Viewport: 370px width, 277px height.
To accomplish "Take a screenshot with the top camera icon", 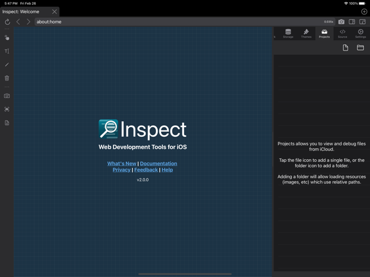I will click(341, 22).
